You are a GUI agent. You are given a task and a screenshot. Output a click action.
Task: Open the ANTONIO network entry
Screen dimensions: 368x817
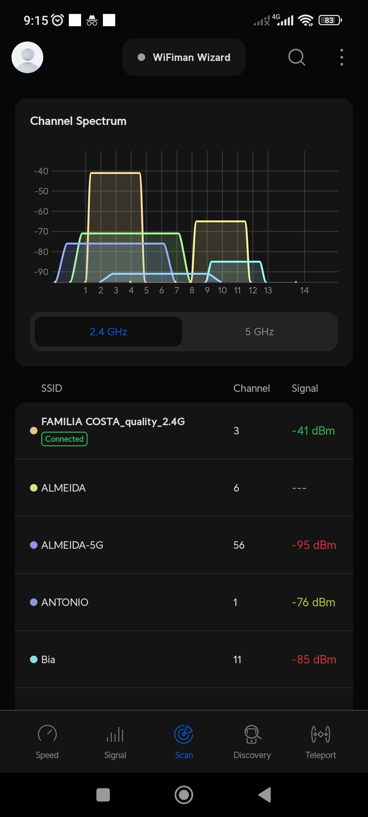click(x=184, y=602)
